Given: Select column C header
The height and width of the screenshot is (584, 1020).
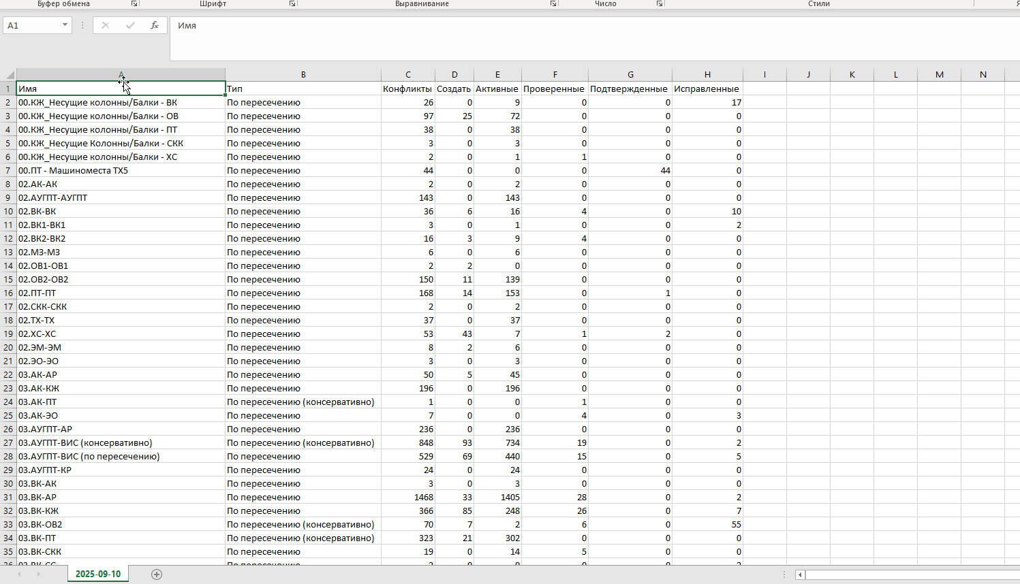Looking at the screenshot, I should tap(408, 75).
